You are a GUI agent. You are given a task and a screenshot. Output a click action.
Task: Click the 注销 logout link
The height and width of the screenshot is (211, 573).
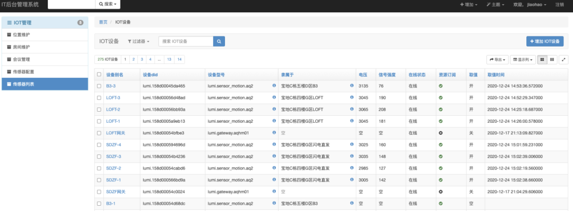(560, 4)
